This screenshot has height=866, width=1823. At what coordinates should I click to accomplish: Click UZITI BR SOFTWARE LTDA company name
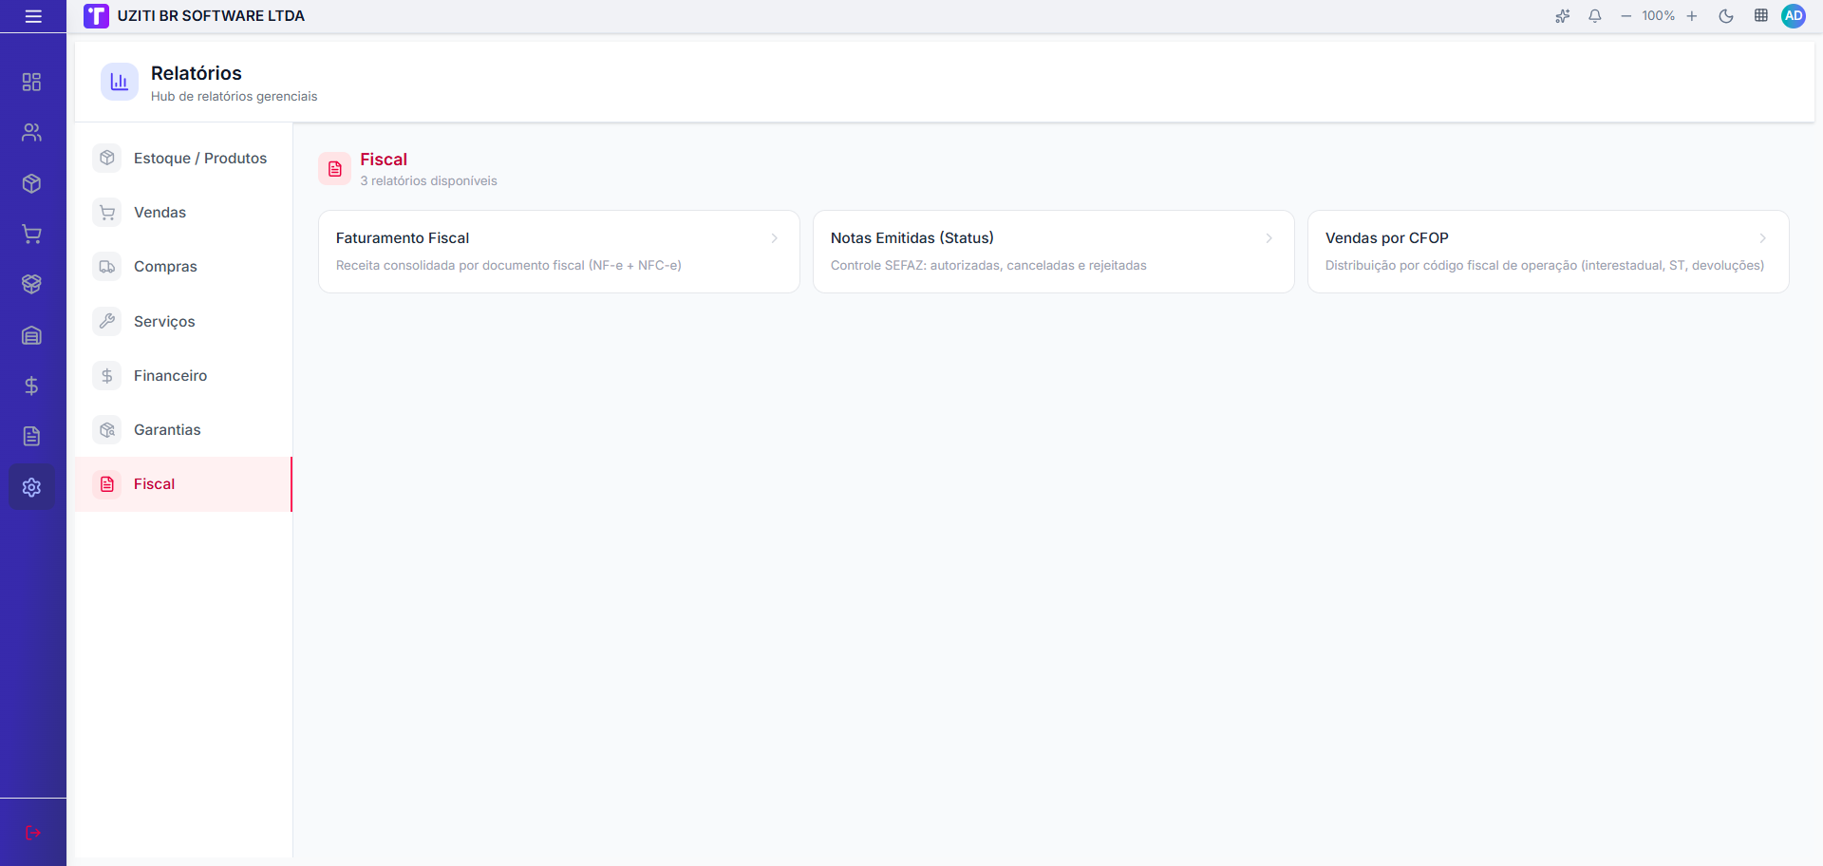coord(211,16)
